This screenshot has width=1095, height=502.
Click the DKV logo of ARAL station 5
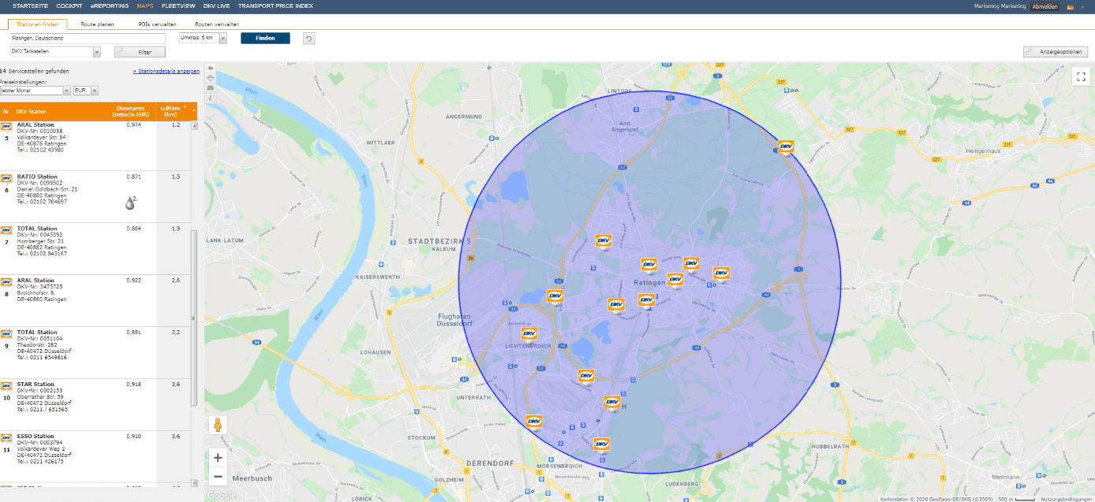tap(6, 126)
